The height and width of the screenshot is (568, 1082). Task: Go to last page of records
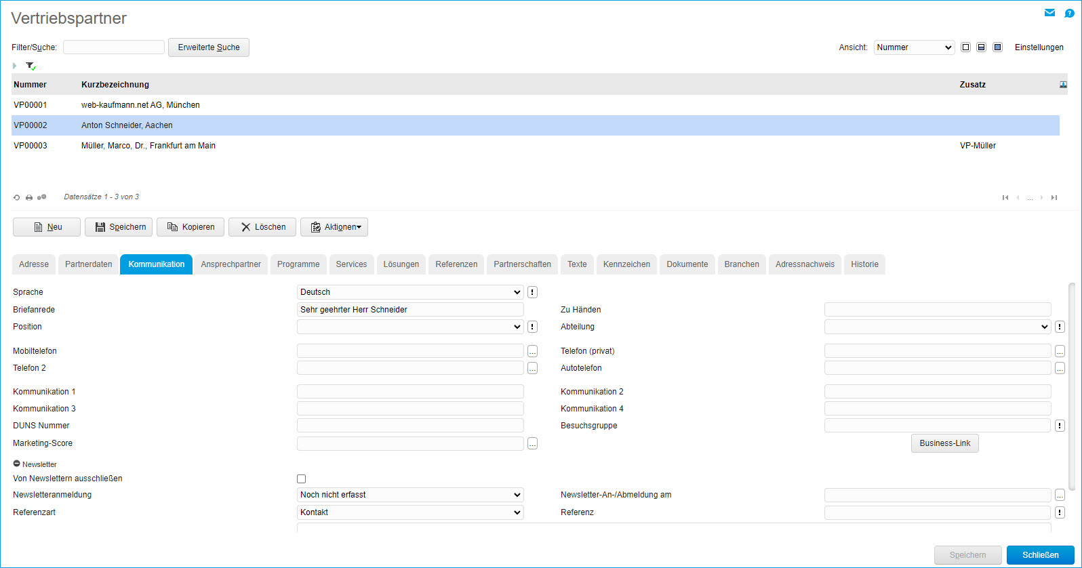pos(1054,198)
